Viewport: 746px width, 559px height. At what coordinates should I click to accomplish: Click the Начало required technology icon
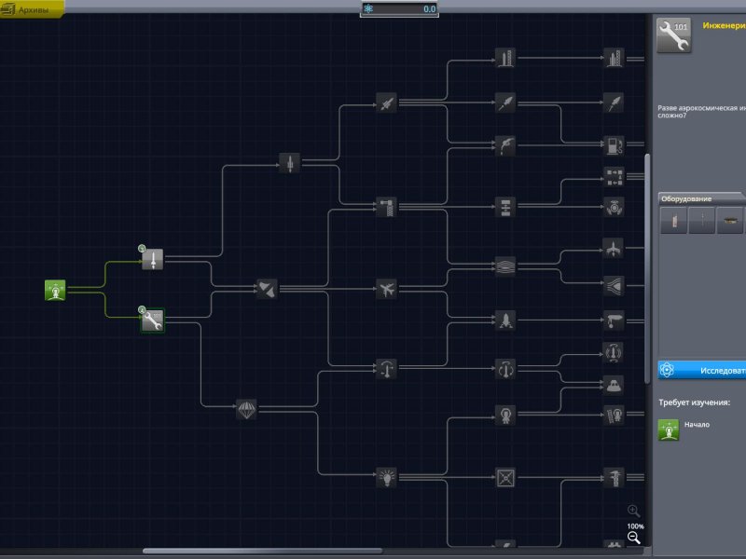tap(669, 429)
